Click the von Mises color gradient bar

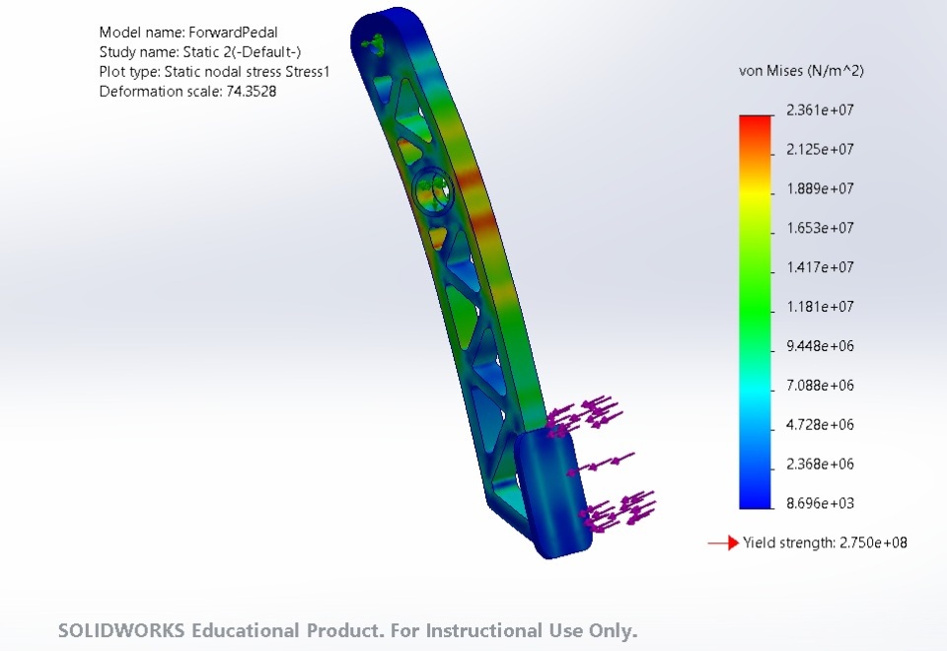coord(755,313)
